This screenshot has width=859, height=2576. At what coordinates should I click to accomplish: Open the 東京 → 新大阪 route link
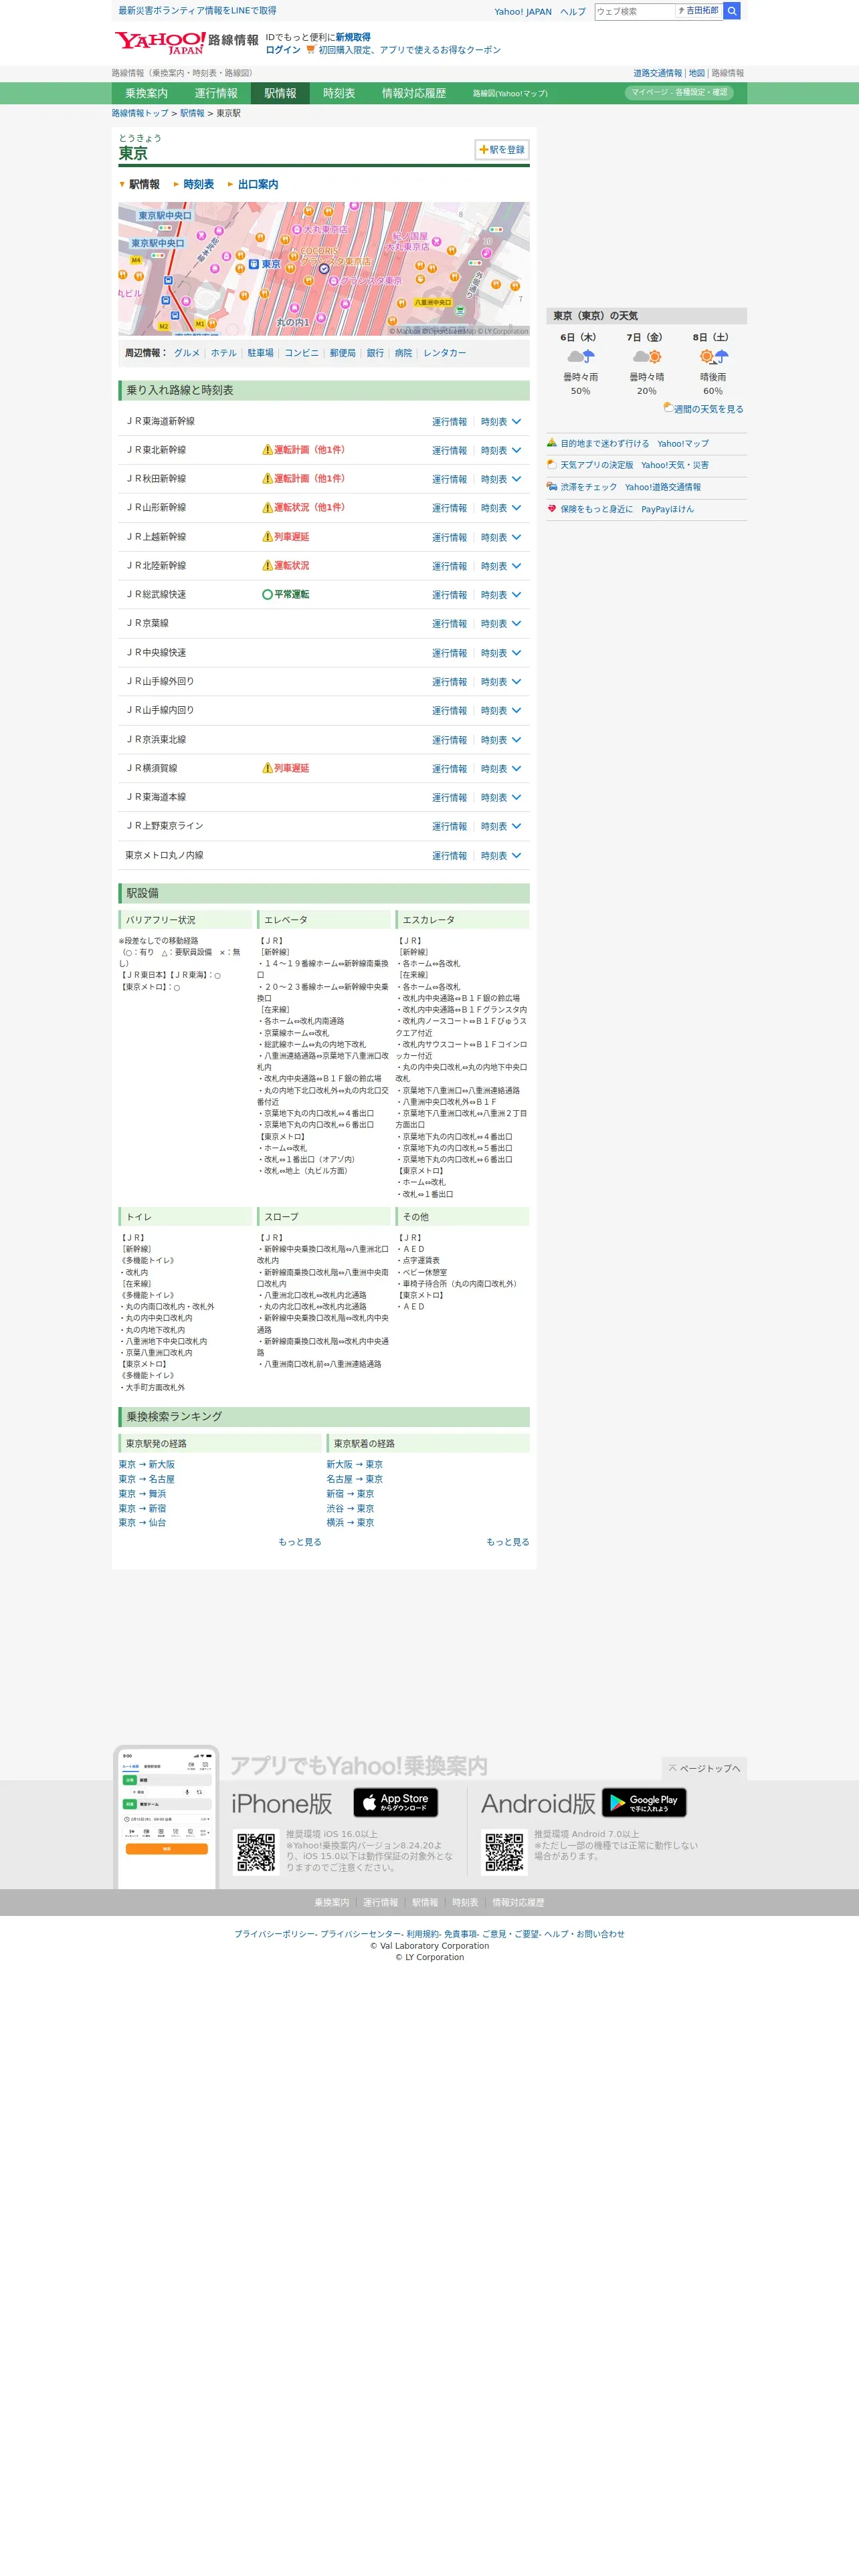(x=146, y=1464)
